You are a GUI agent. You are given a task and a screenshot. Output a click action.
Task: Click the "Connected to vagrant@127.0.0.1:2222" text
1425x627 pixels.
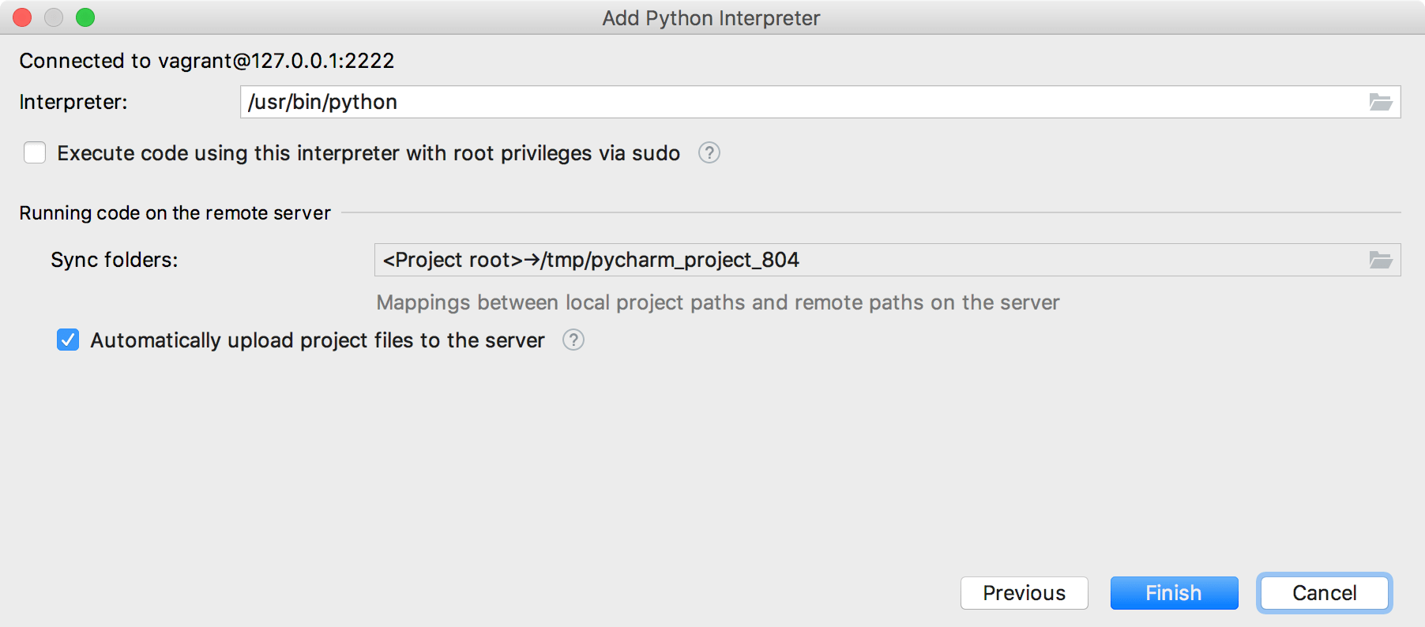click(207, 61)
